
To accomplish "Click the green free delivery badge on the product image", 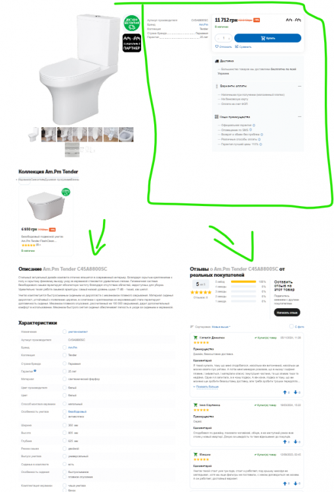I will [x=131, y=23].
